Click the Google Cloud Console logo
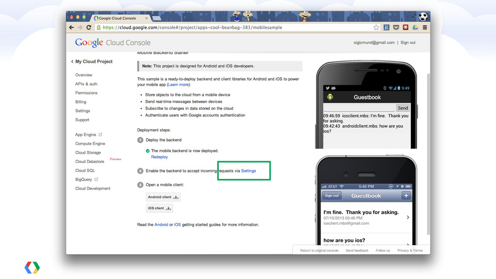Viewport: 496px width, 279px height. pos(112,43)
